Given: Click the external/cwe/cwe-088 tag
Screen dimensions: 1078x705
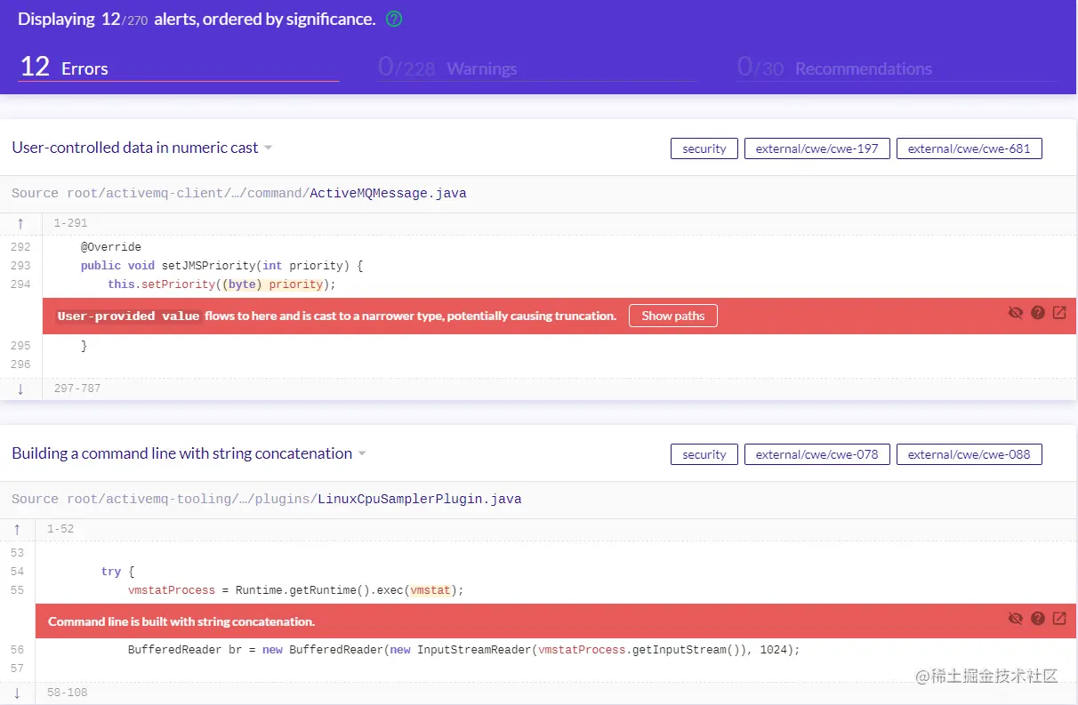Looking at the screenshot, I should (969, 454).
